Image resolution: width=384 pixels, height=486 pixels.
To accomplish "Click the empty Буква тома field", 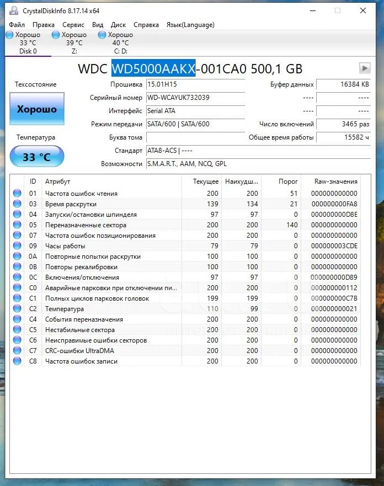I will click(195, 137).
